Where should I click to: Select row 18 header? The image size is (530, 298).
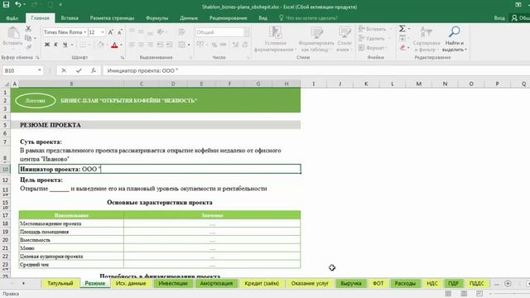tap(5, 223)
